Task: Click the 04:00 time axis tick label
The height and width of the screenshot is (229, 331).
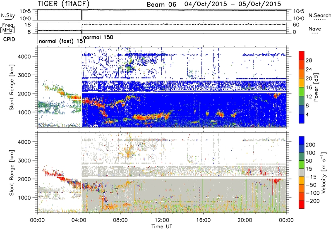Action: pos(79,220)
